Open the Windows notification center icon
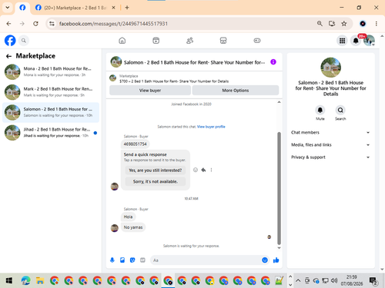Screen dimensions: 385x288 point(373,281)
